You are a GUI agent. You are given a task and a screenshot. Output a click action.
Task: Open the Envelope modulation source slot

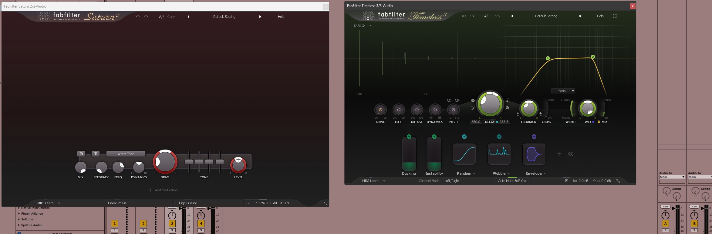(x=534, y=154)
